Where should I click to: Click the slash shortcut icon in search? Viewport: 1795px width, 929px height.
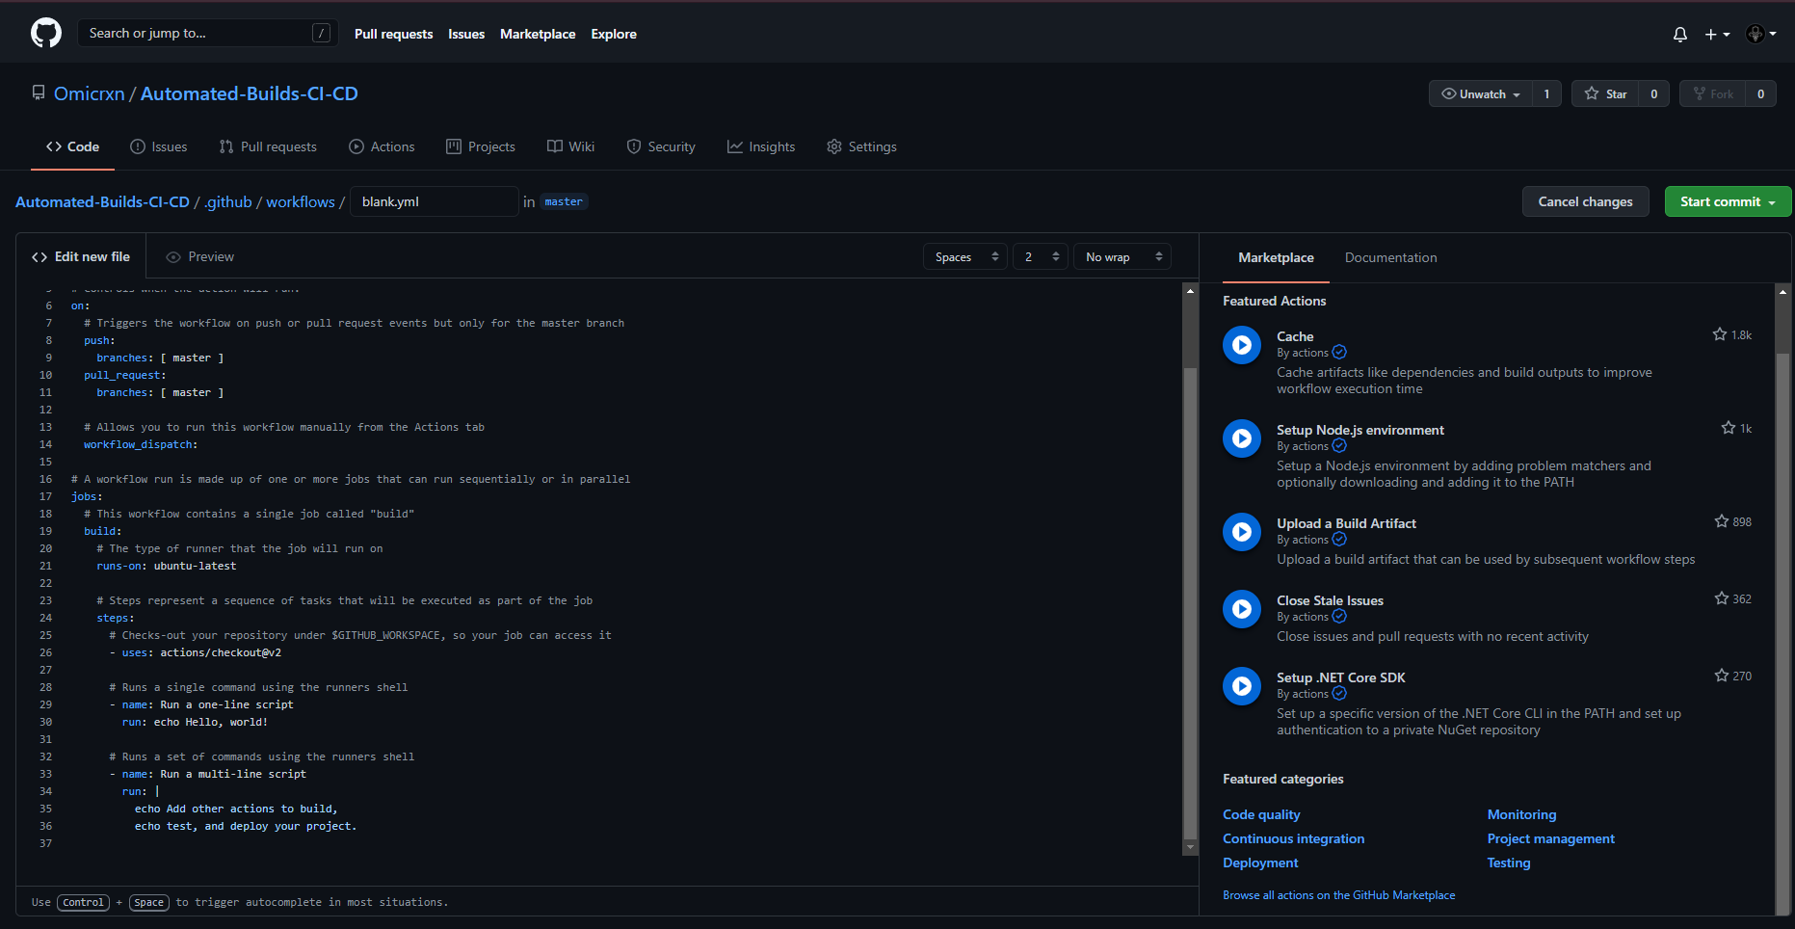322,33
